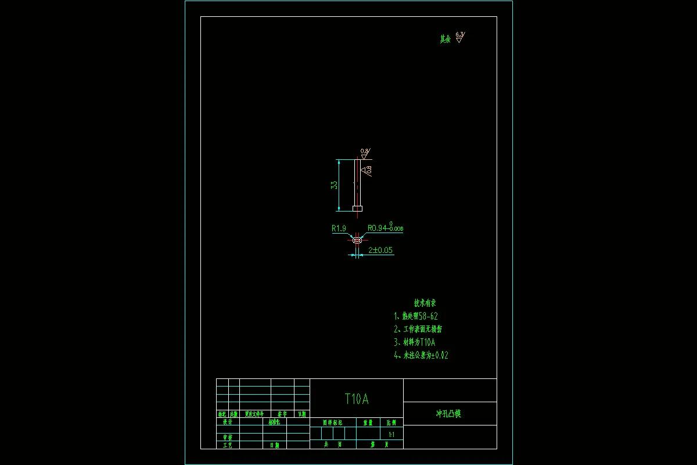The width and height of the screenshot is (697, 465).
Task: Click the large 'T10A' title block material text
Action: pos(357,399)
